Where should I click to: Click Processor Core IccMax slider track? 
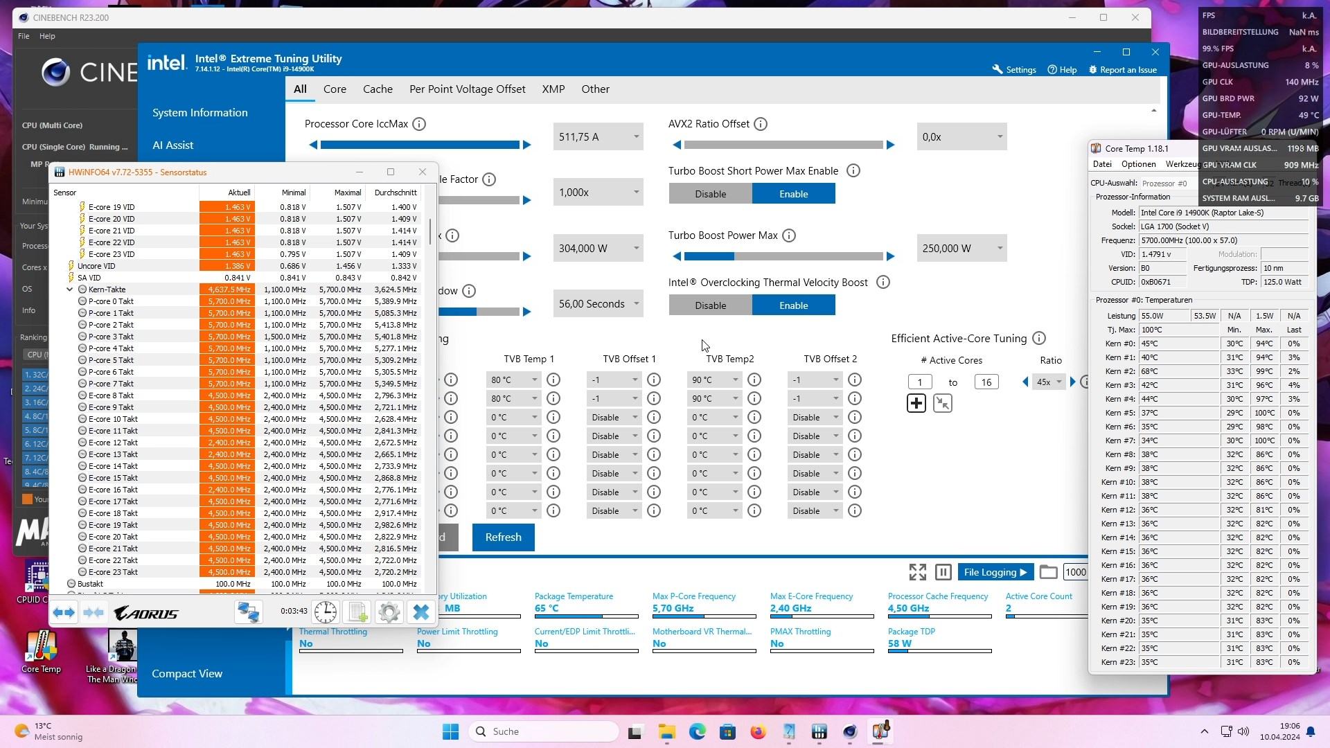pyautogui.click(x=420, y=145)
